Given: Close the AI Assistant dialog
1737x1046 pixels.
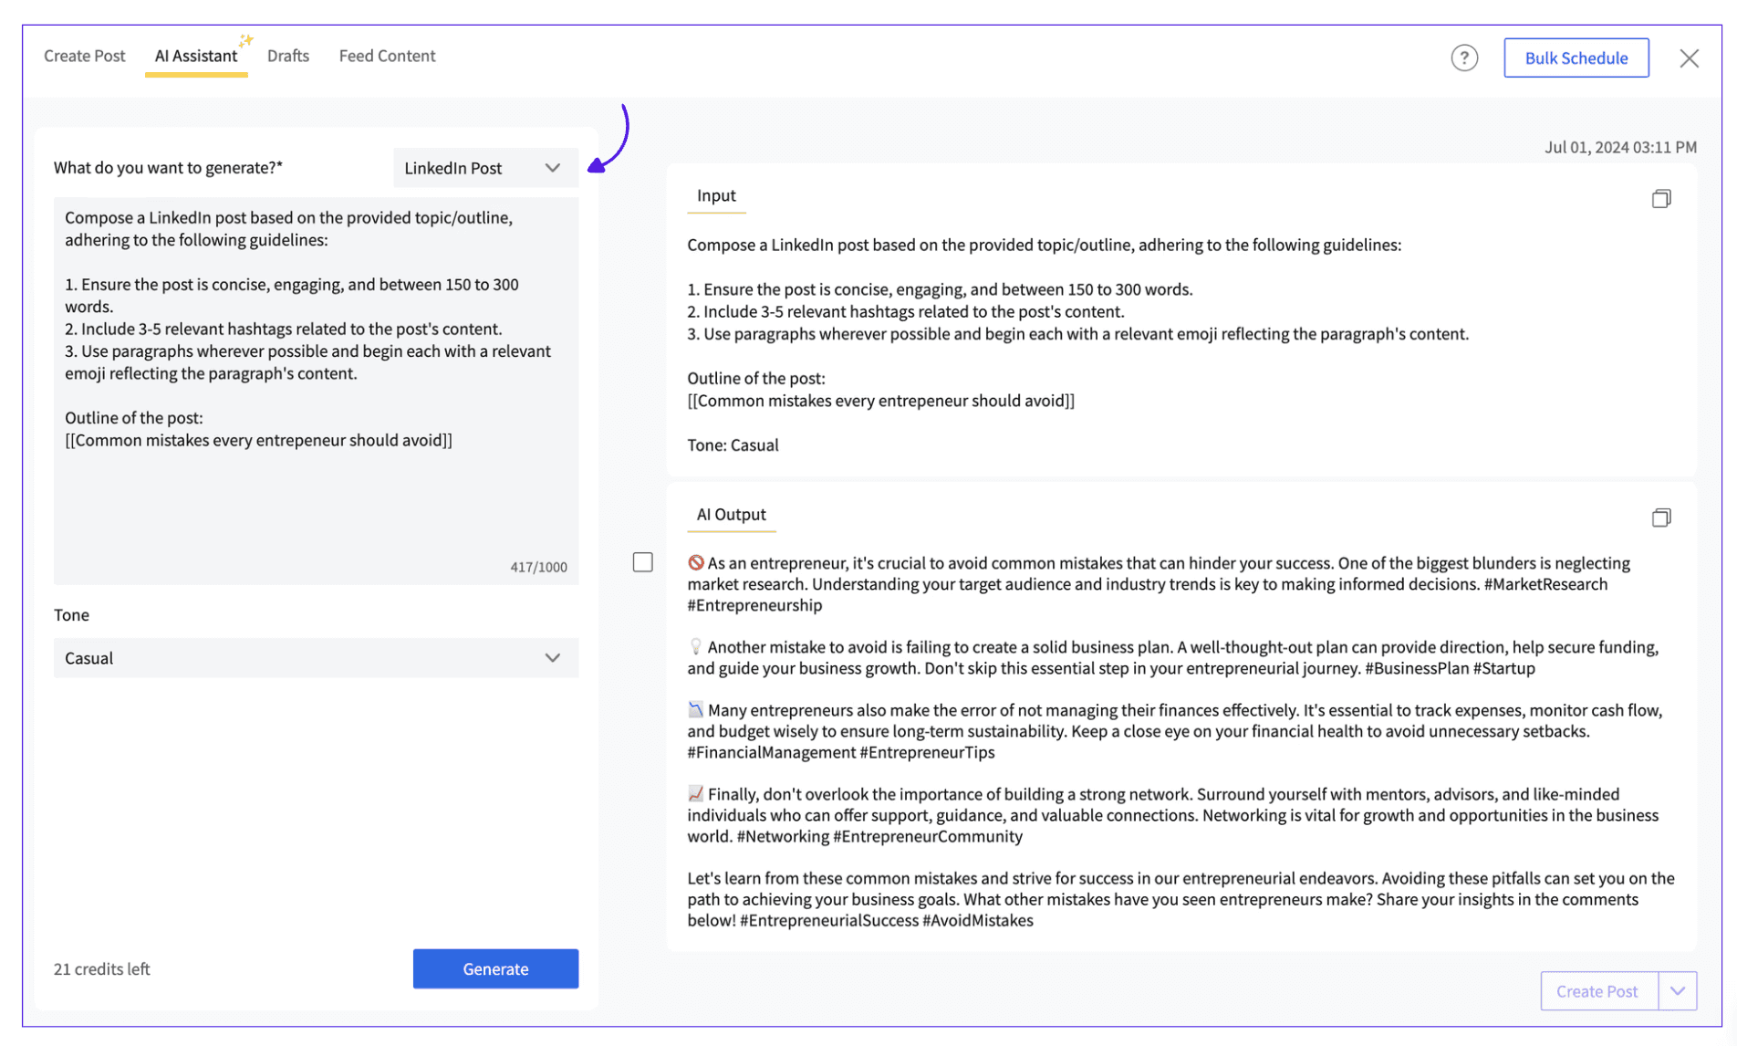Looking at the screenshot, I should coord(1689,58).
